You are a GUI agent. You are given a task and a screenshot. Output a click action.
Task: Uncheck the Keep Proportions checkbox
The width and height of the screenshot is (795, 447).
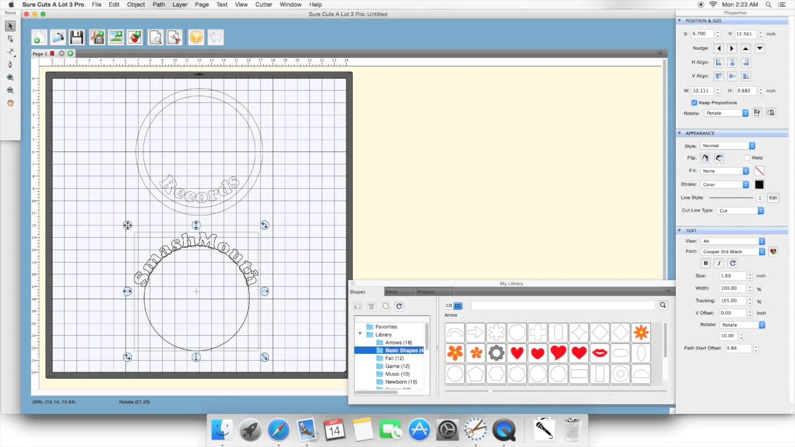(x=694, y=102)
